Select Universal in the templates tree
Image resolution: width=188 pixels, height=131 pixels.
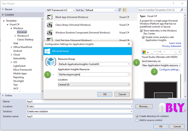tap(22, 32)
